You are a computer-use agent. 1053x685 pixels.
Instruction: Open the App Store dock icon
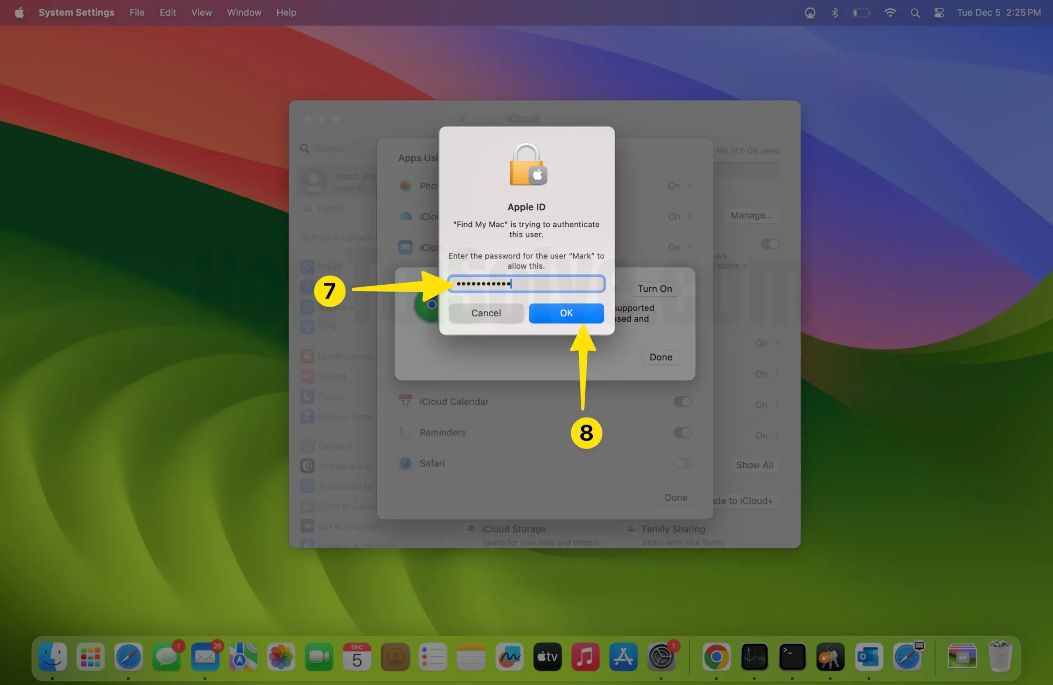coord(623,657)
